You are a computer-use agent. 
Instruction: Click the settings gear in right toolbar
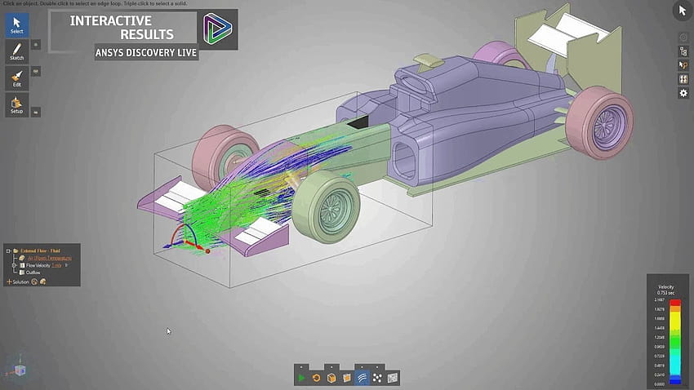point(683,94)
